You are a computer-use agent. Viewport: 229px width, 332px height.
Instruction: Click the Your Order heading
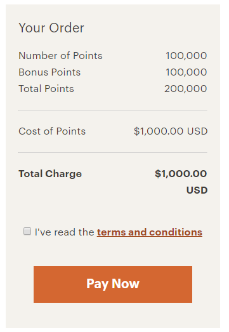click(51, 28)
